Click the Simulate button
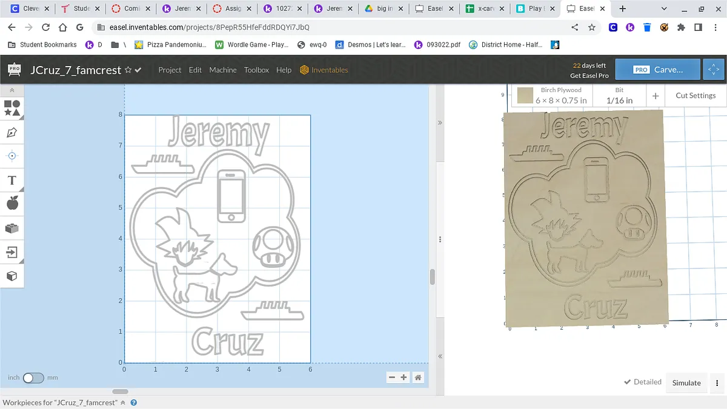The width and height of the screenshot is (727, 409). (x=686, y=382)
